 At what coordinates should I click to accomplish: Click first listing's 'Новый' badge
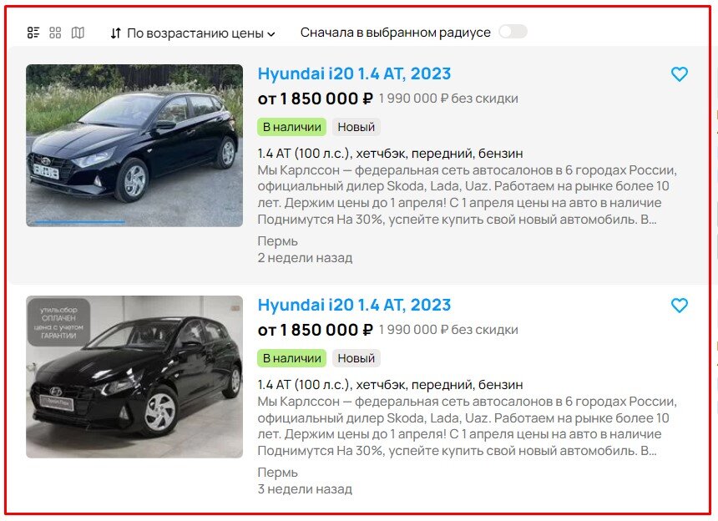356,127
